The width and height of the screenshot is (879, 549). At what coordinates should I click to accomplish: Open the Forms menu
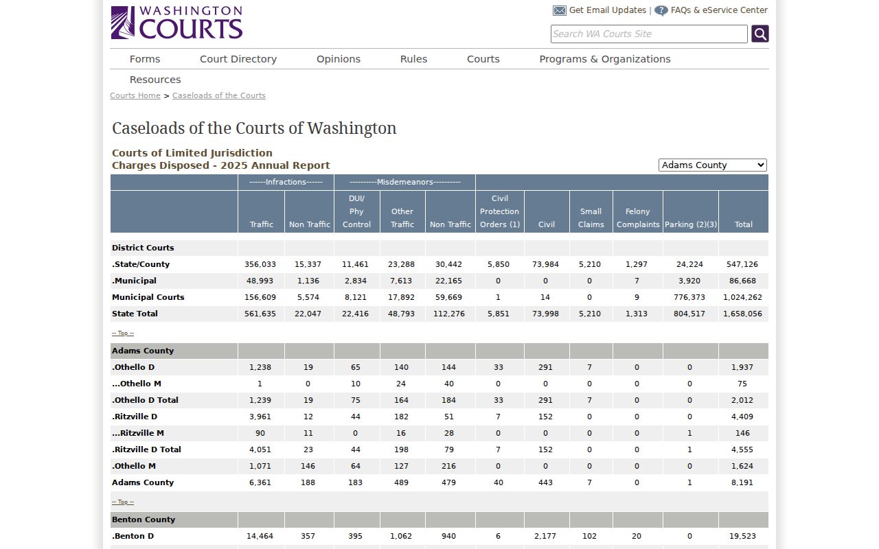145,59
